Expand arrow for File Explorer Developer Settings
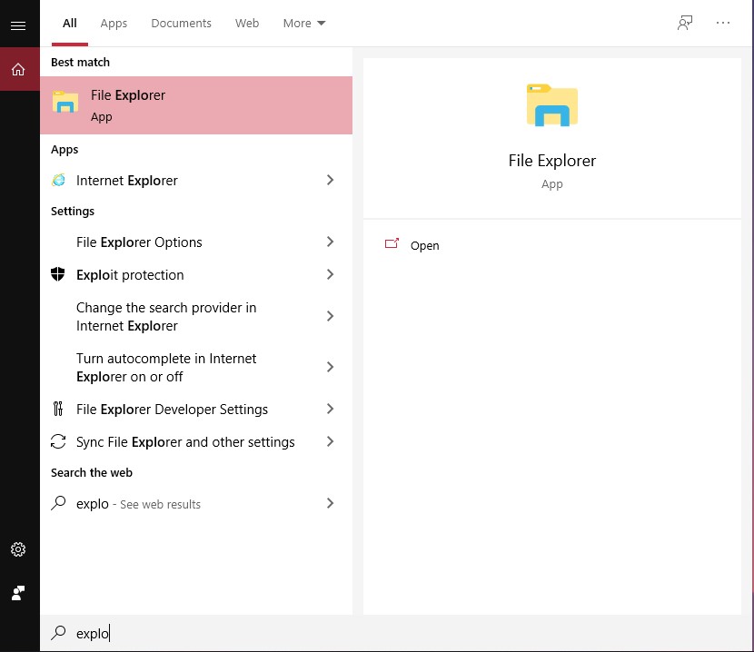 pos(330,409)
